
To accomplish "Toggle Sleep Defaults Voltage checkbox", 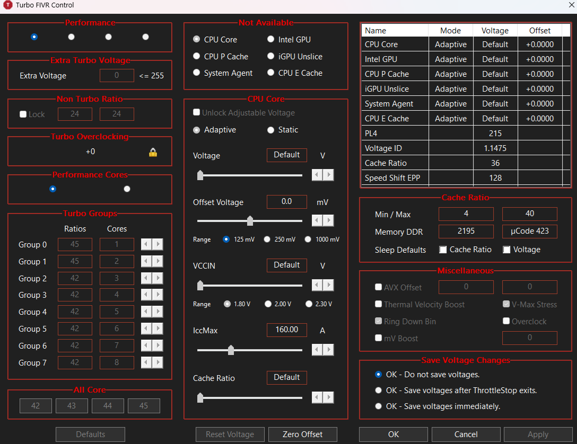I will tap(506, 250).
